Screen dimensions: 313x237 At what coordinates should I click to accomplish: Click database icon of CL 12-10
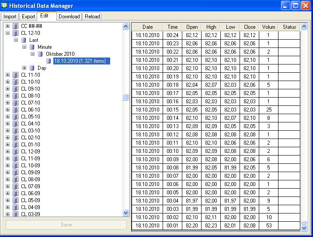[x=15, y=33]
